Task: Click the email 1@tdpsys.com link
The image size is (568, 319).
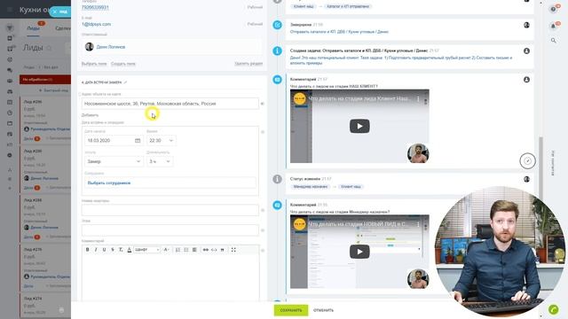Action: [96, 24]
